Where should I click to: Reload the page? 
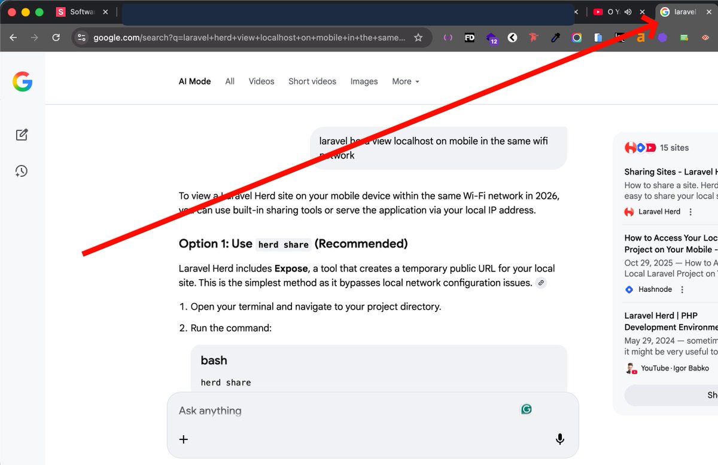[x=56, y=37]
